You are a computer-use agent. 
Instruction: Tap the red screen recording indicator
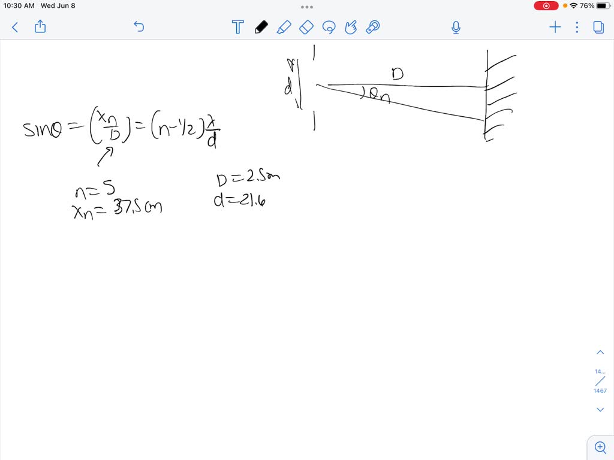tap(544, 5)
